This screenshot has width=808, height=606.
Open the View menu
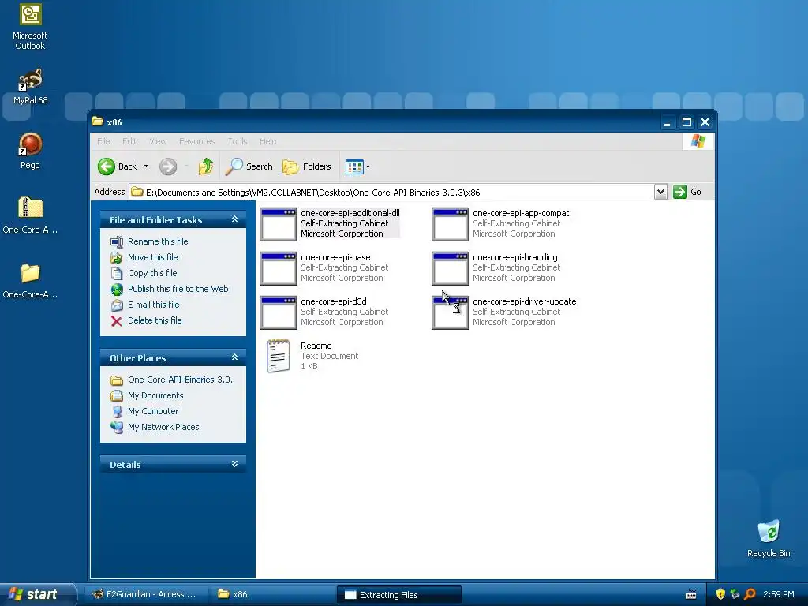(158, 141)
